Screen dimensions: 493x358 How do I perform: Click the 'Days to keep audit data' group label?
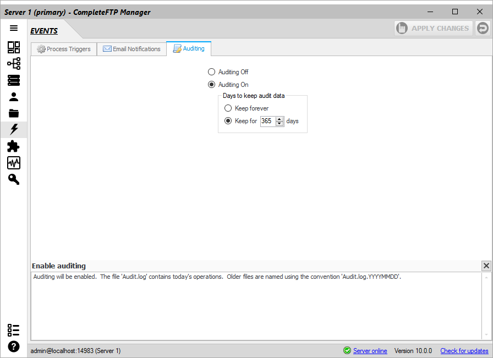coord(254,96)
